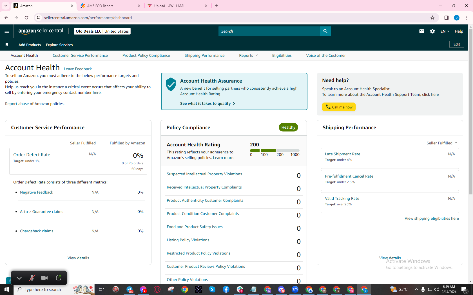Open See what it takes to qualify
Screen dimensions: 473x295
208,103
